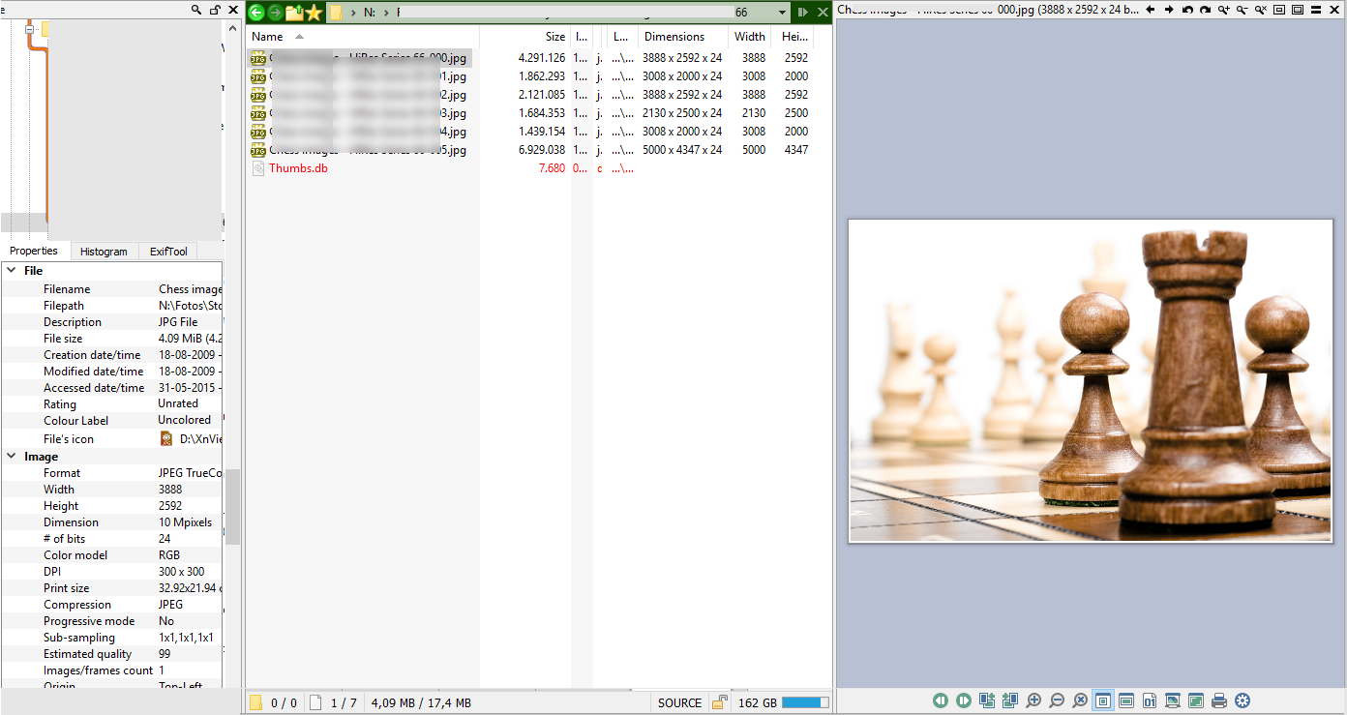Sort files by the Width column

[750, 37]
